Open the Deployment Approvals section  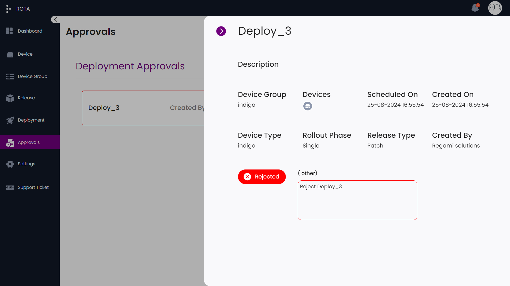pos(130,66)
